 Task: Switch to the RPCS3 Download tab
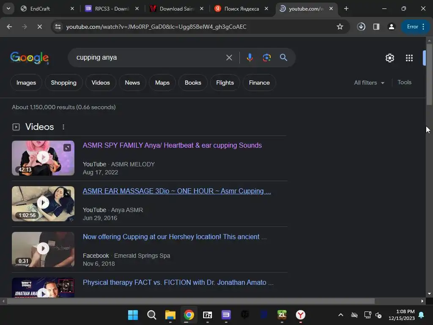point(112,8)
